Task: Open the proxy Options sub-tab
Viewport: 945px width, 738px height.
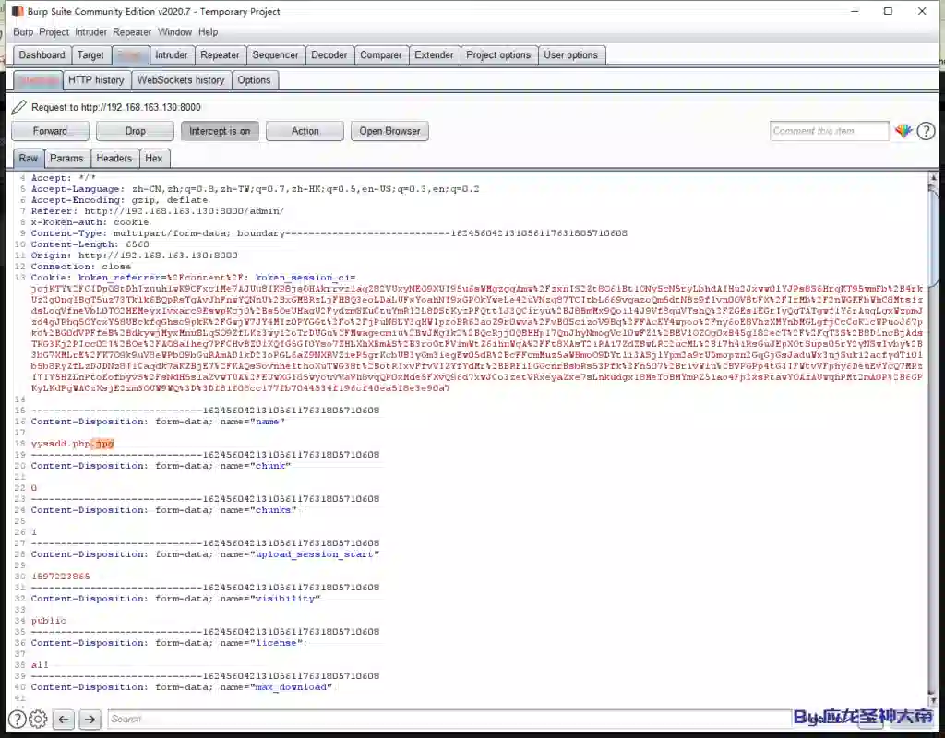Action: pos(254,80)
